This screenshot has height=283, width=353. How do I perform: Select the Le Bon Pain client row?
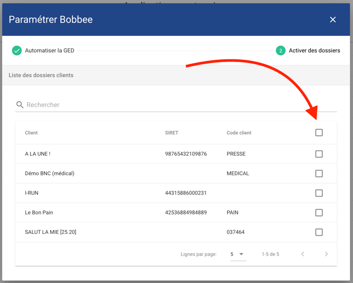(39, 212)
